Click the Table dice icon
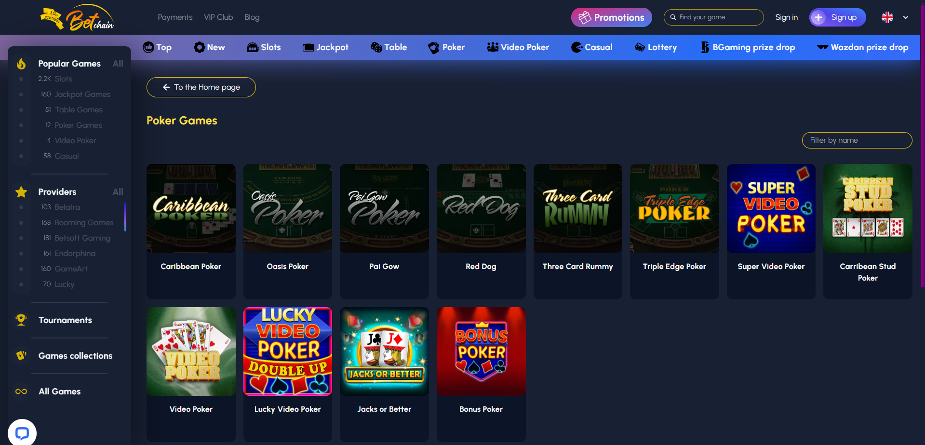This screenshot has height=445, width=925. coord(376,47)
